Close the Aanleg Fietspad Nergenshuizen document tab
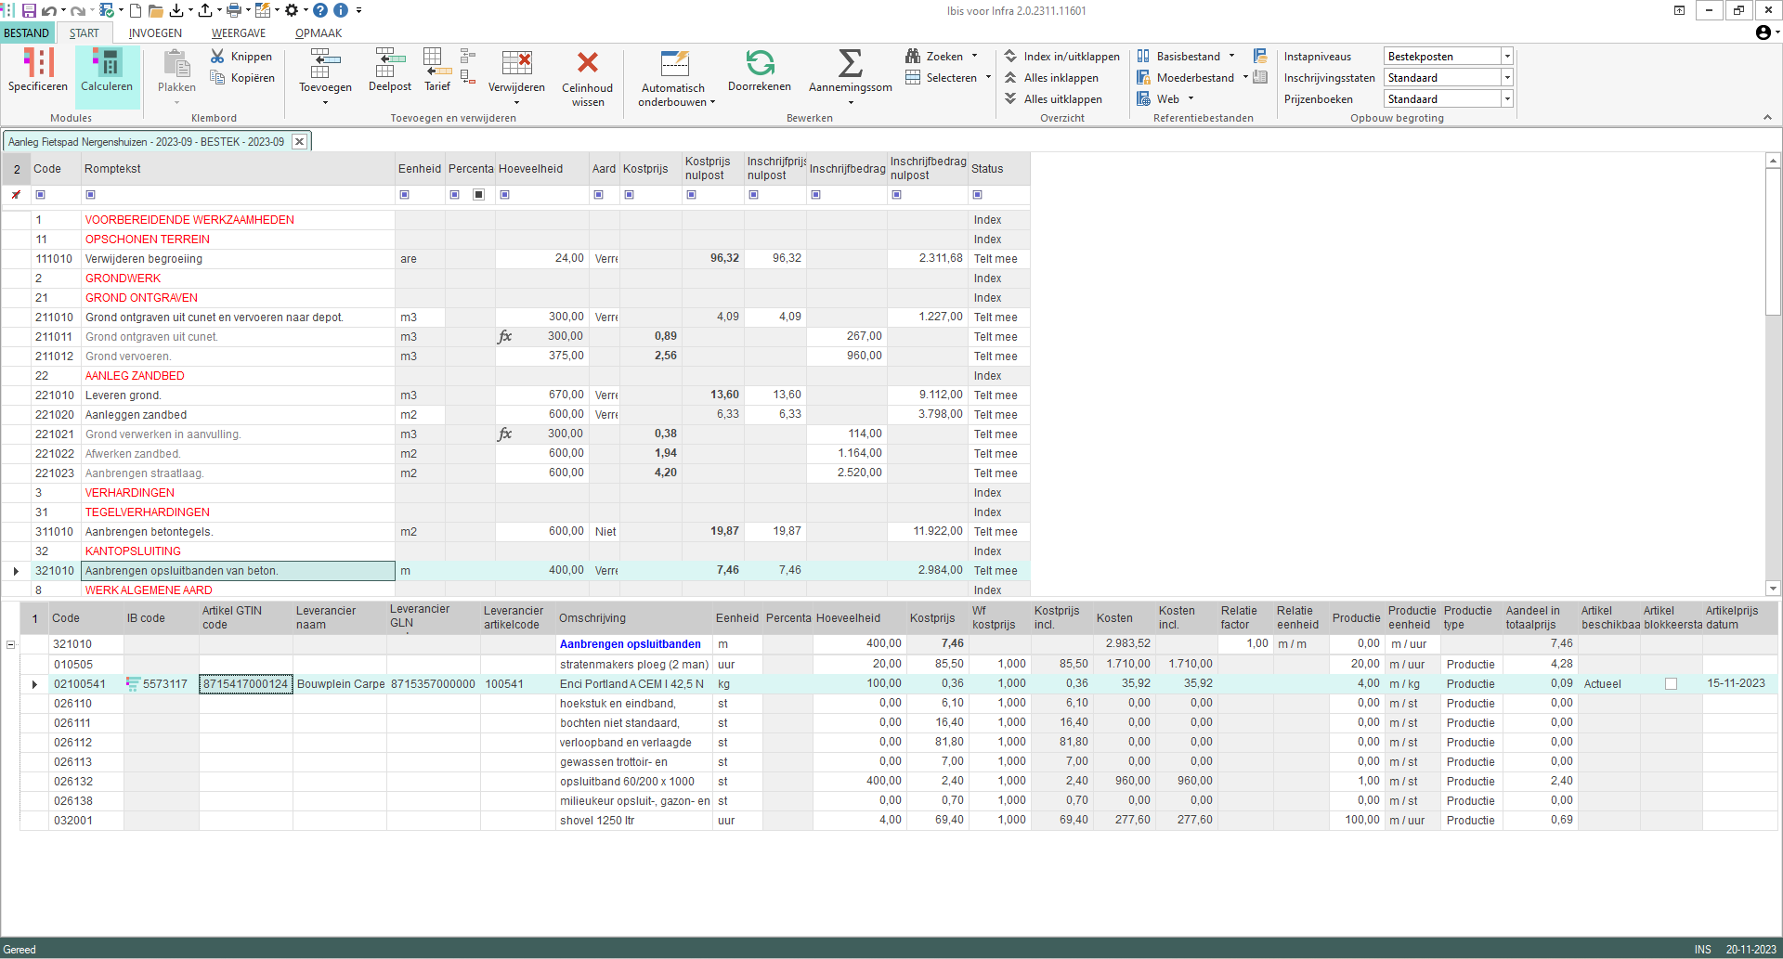Image resolution: width=1783 pixels, height=959 pixels. (x=299, y=142)
